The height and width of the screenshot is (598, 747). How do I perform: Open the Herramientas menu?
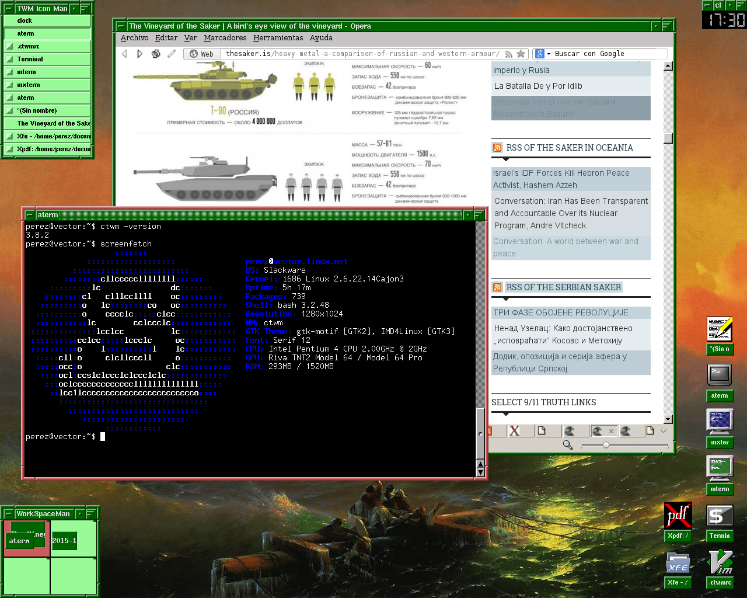coord(278,38)
